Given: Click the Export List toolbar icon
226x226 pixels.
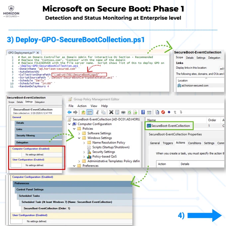Looking at the screenshot, I should coord(135,112).
